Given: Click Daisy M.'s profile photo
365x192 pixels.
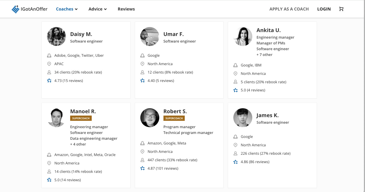Looking at the screenshot, I should 56,37.
